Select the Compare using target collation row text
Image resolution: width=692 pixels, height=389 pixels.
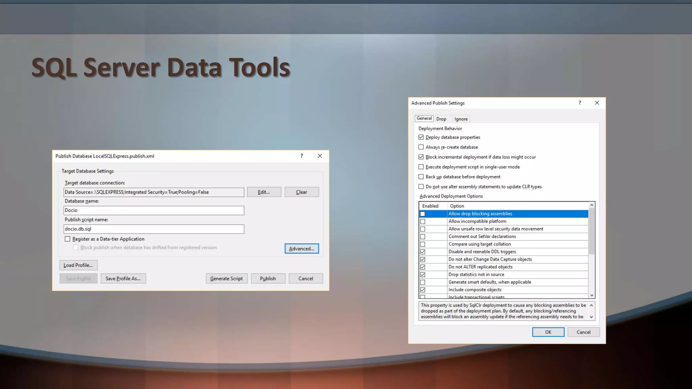coord(479,244)
